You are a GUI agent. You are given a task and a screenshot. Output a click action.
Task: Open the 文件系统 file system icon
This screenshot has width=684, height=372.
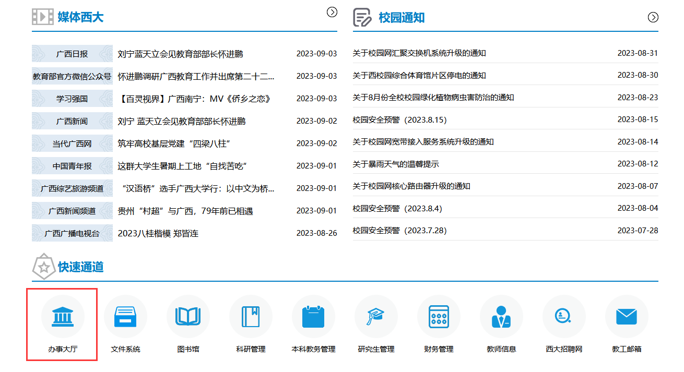[x=125, y=317]
